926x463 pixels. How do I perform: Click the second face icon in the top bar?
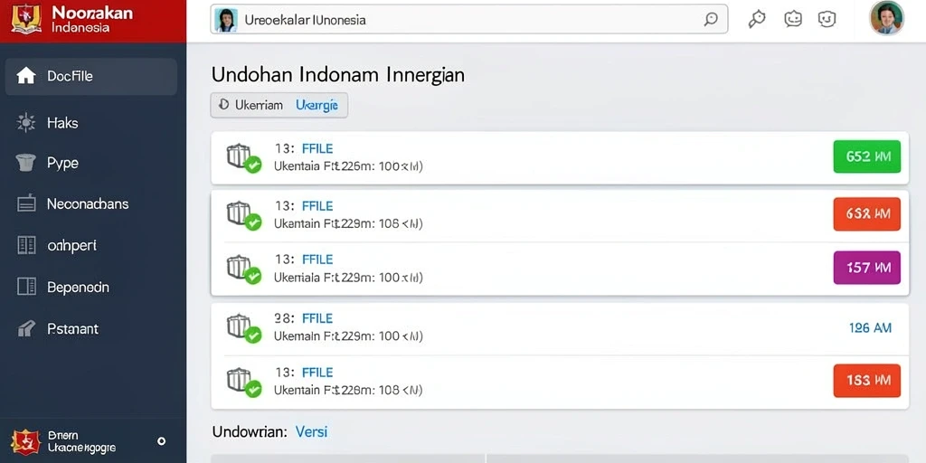pos(827,19)
